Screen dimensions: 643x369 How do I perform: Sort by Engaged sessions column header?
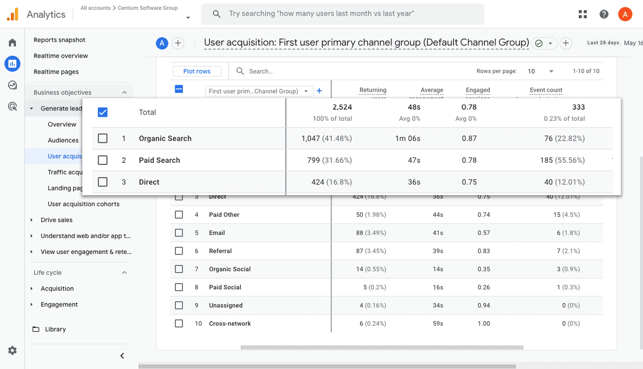(478, 92)
